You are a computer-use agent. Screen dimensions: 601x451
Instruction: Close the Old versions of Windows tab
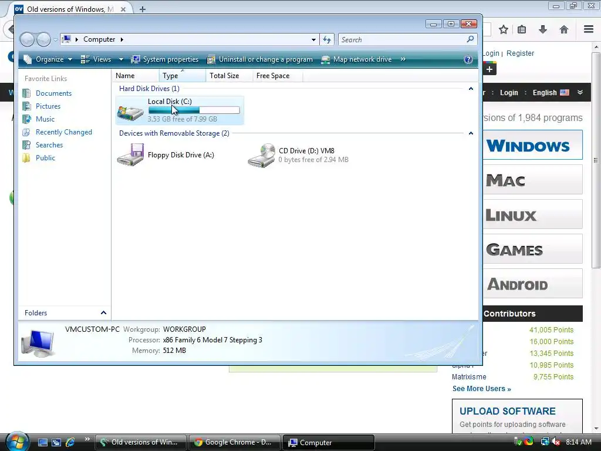point(123,9)
